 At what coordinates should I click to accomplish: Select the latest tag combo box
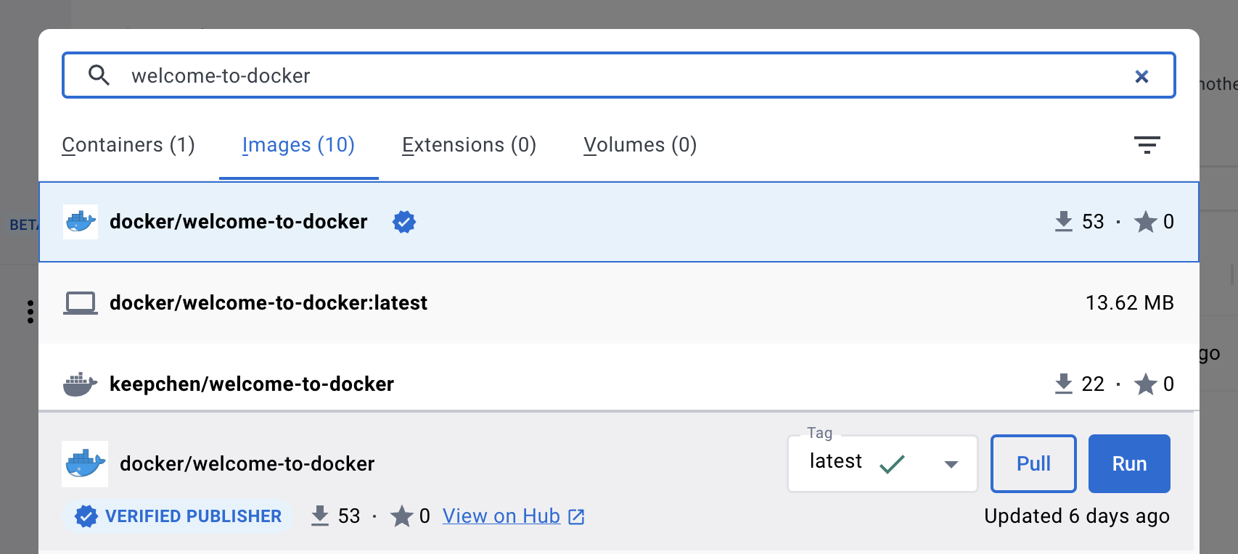pyautogui.click(x=882, y=463)
